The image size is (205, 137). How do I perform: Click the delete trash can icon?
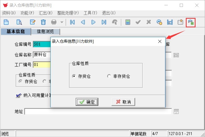pos(43,22)
